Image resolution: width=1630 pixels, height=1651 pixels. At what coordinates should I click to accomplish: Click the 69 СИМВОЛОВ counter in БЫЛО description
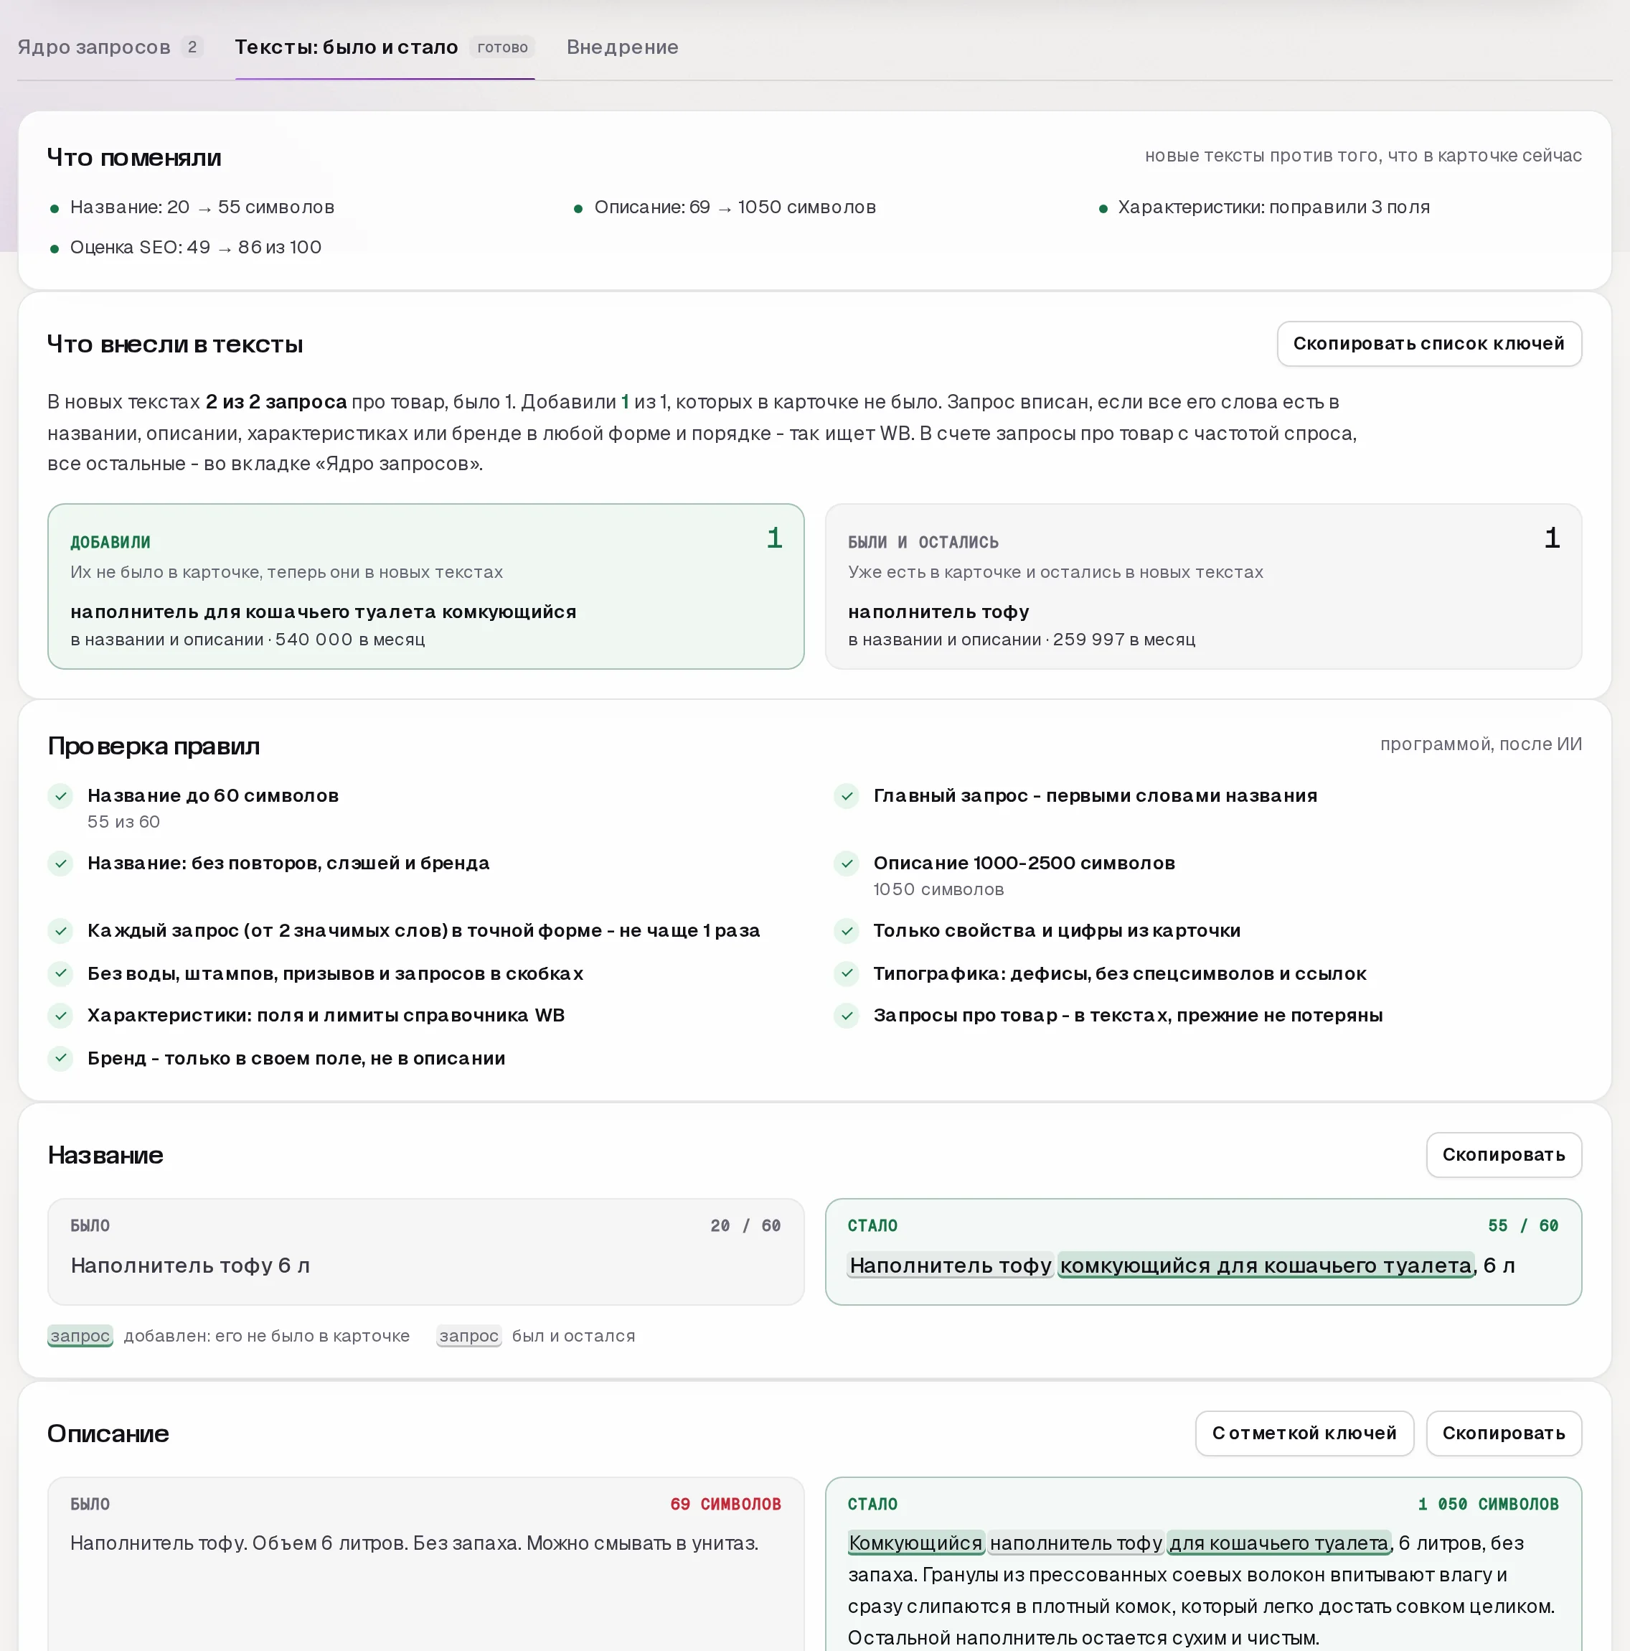(x=725, y=1504)
